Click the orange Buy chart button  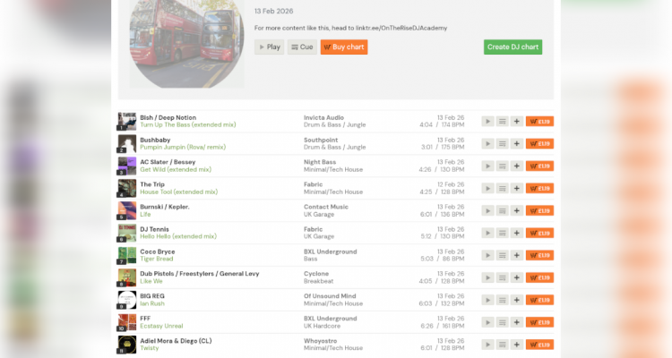pyautogui.click(x=344, y=47)
